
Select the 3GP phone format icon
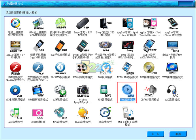pos(38,46)
